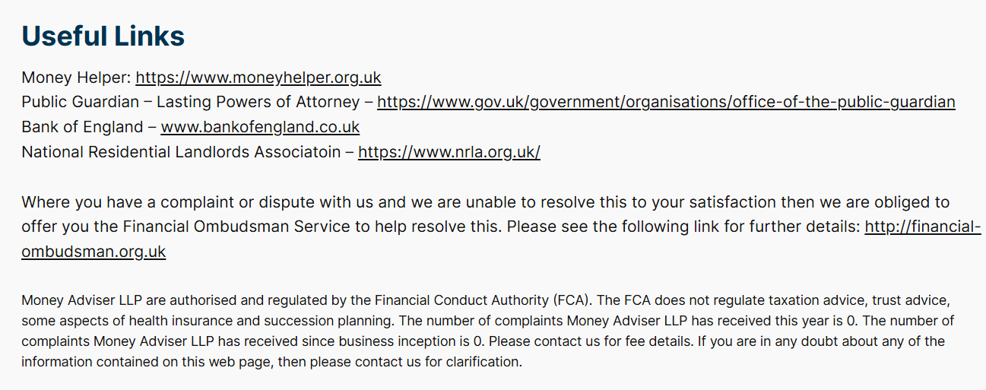
Task: Click the "Money Helper:" label text
Action: [76, 78]
